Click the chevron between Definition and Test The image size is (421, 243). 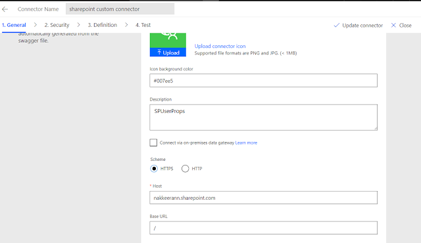[x=126, y=25]
